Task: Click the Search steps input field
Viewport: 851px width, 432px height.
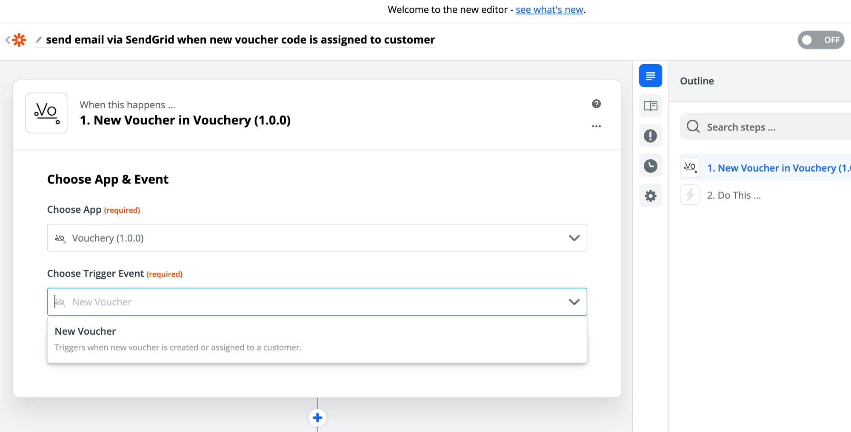Action: tap(765, 127)
